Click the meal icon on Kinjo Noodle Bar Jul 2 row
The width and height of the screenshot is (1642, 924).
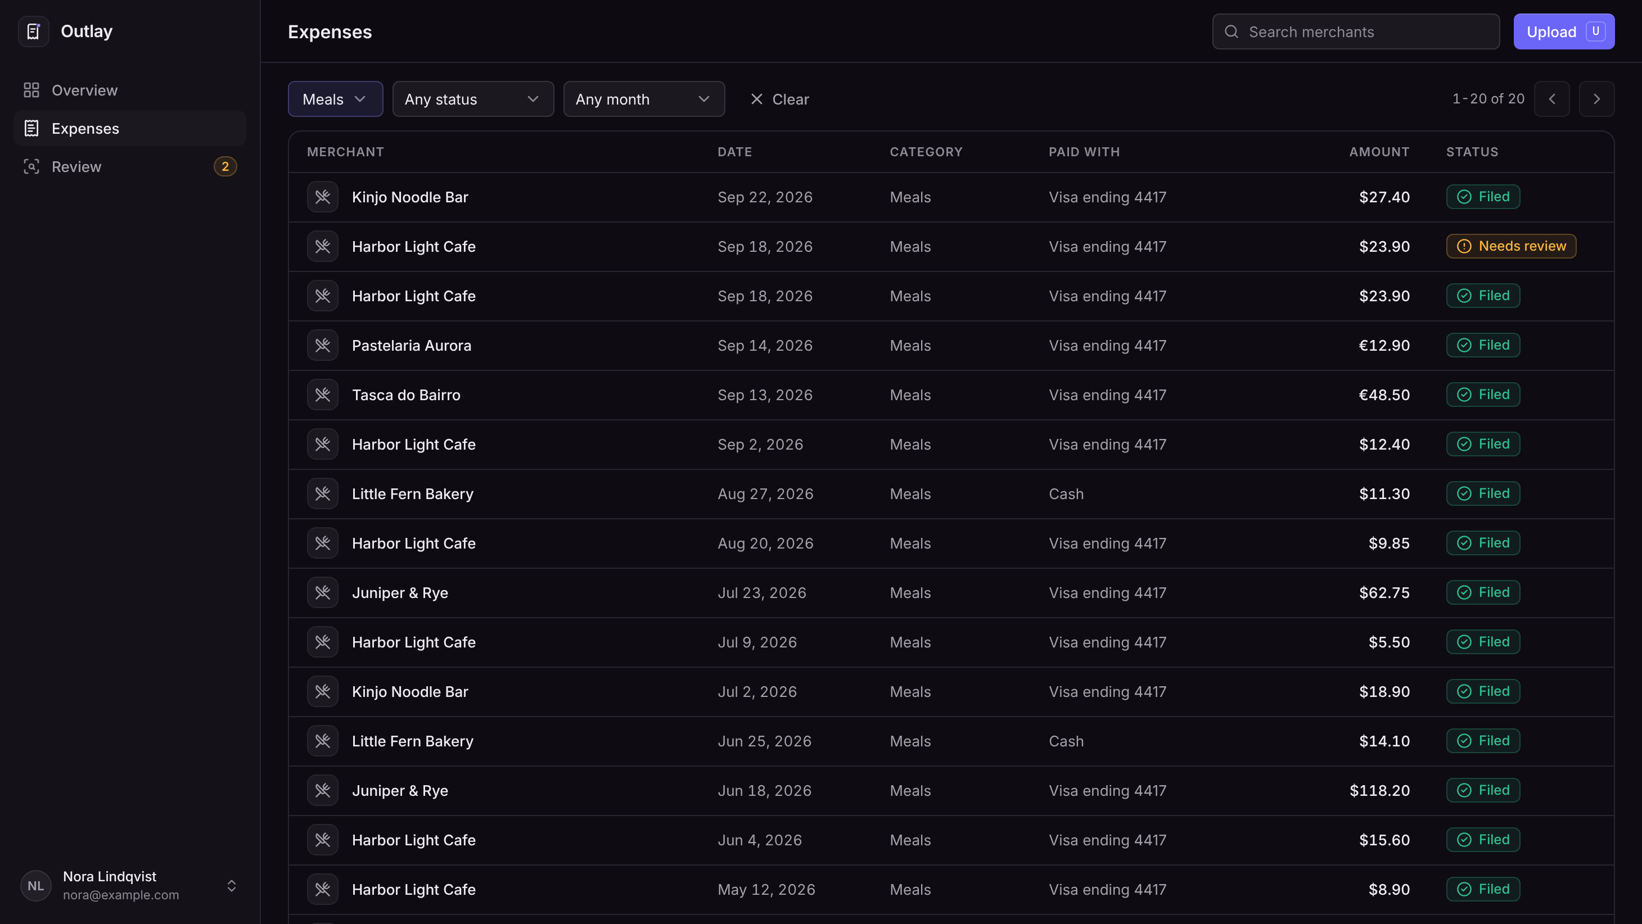click(x=323, y=691)
